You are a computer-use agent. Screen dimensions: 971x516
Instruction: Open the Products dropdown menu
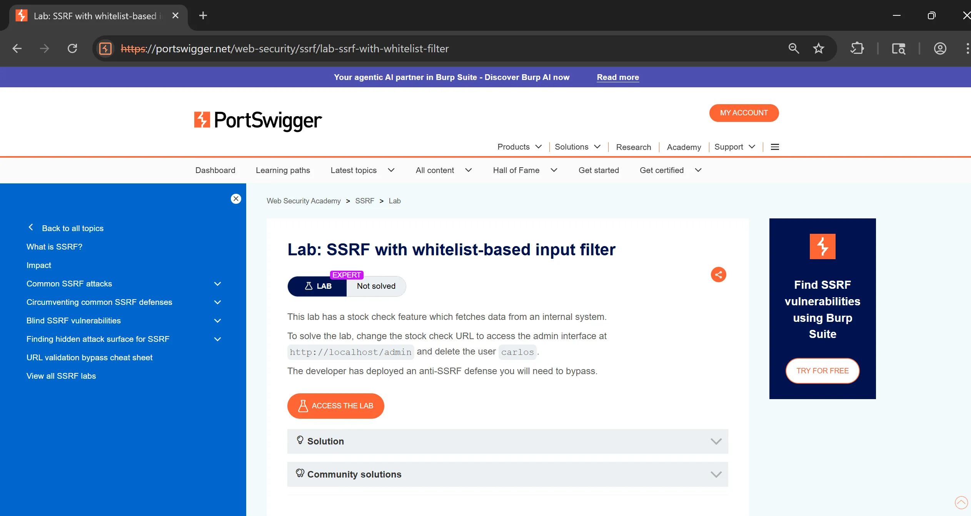(x=519, y=147)
